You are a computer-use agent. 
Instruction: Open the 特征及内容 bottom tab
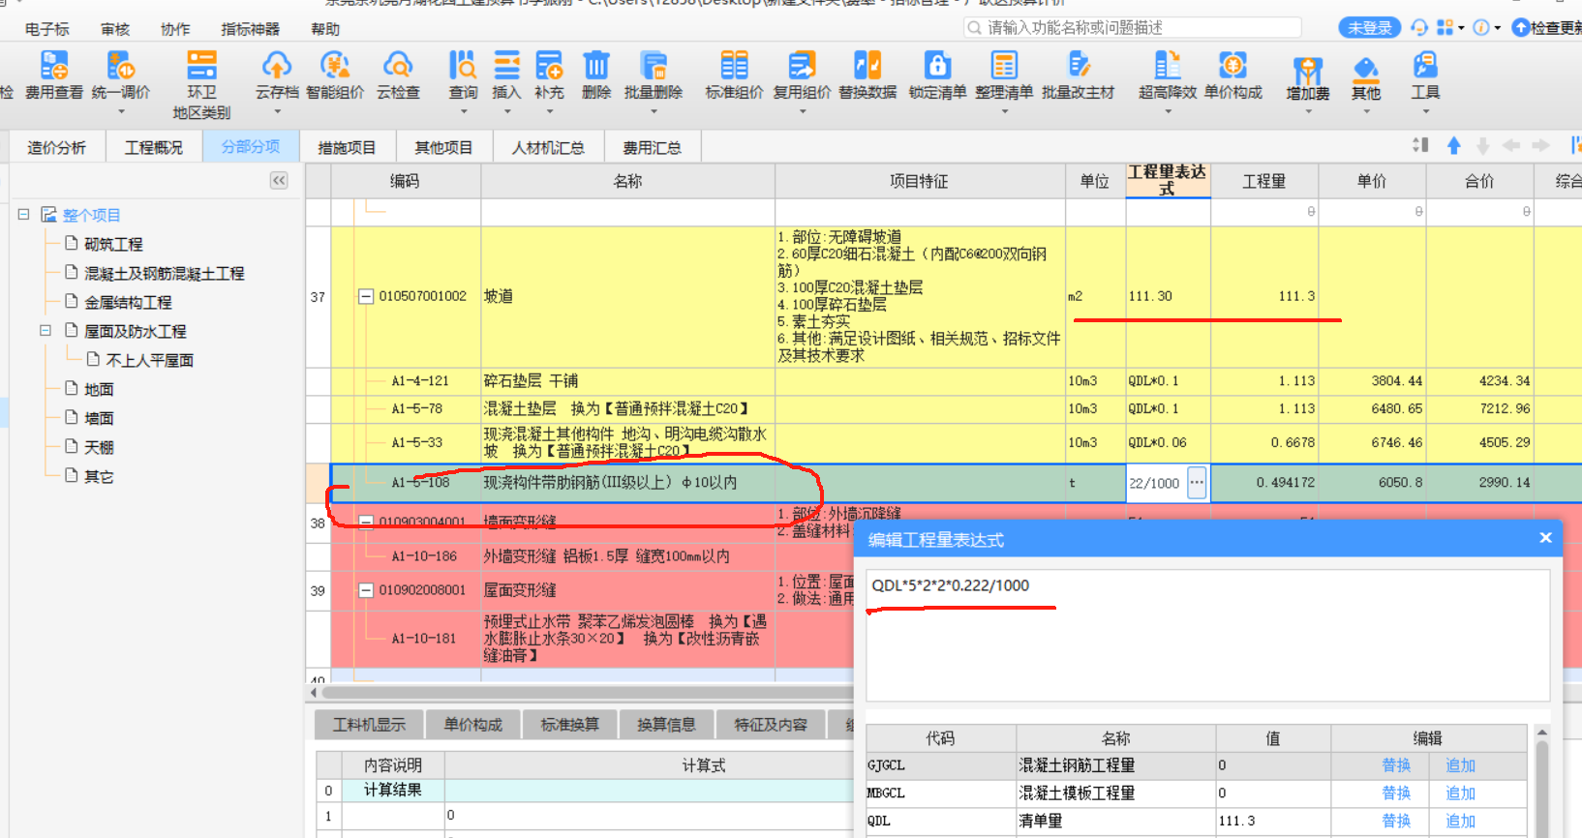(x=770, y=724)
